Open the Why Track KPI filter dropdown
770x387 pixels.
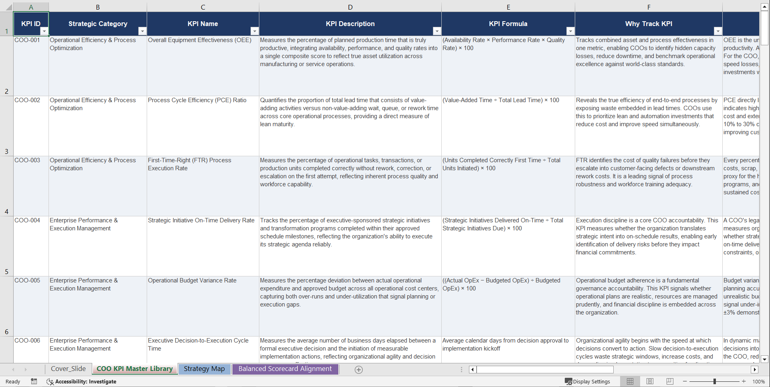[x=718, y=31]
